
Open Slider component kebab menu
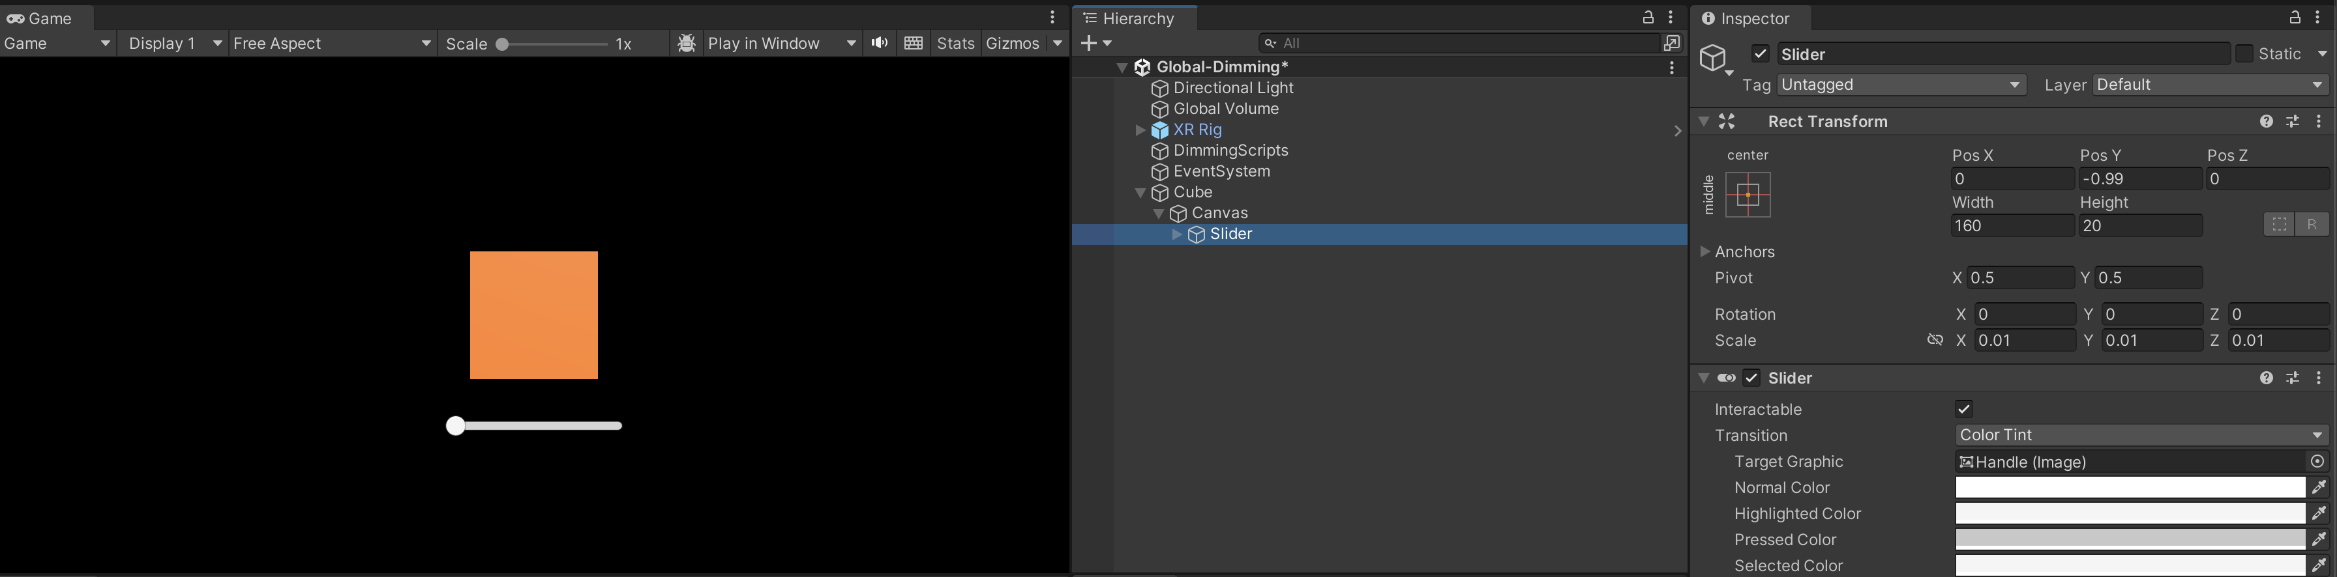point(2319,378)
